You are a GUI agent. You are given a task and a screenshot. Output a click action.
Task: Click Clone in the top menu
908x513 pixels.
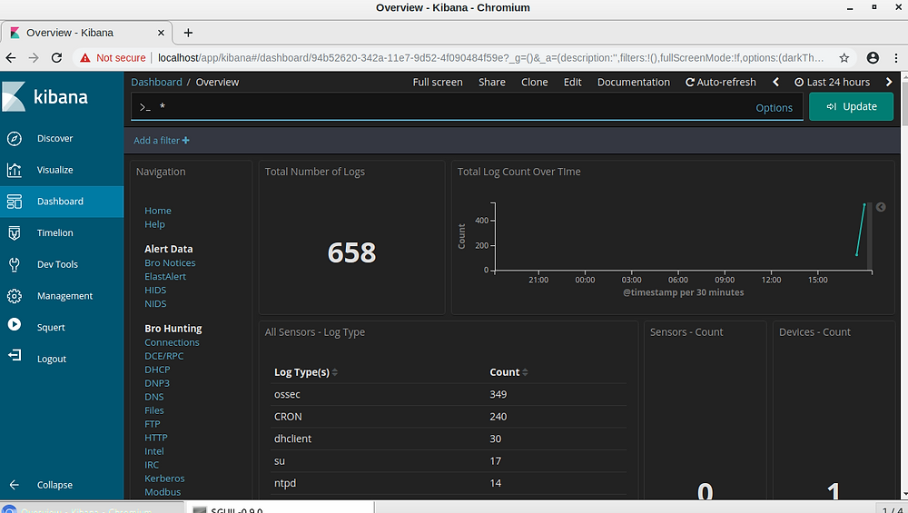click(x=534, y=83)
